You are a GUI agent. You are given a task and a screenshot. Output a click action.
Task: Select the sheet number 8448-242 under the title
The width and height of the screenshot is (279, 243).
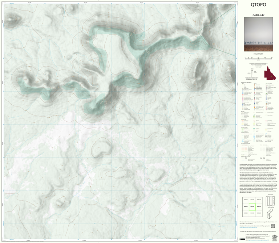tap(258, 15)
